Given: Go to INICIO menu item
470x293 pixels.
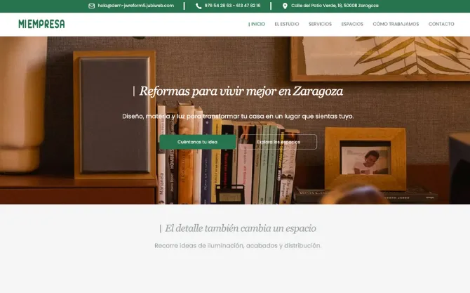Looking at the screenshot, I should pyautogui.click(x=257, y=24).
